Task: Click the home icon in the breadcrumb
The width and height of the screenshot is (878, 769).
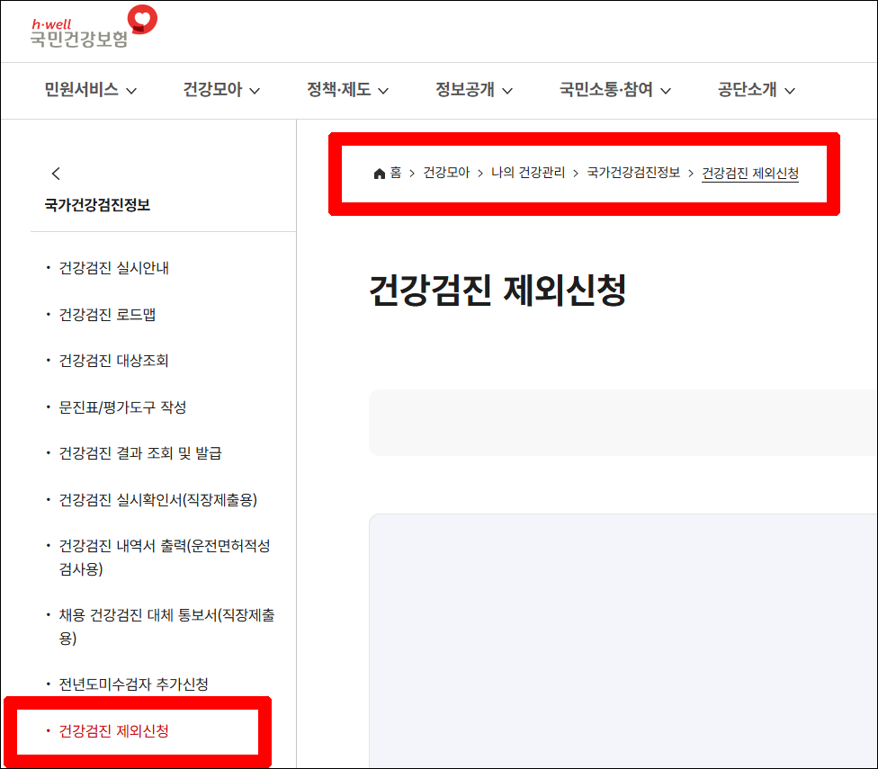Action: point(379,174)
